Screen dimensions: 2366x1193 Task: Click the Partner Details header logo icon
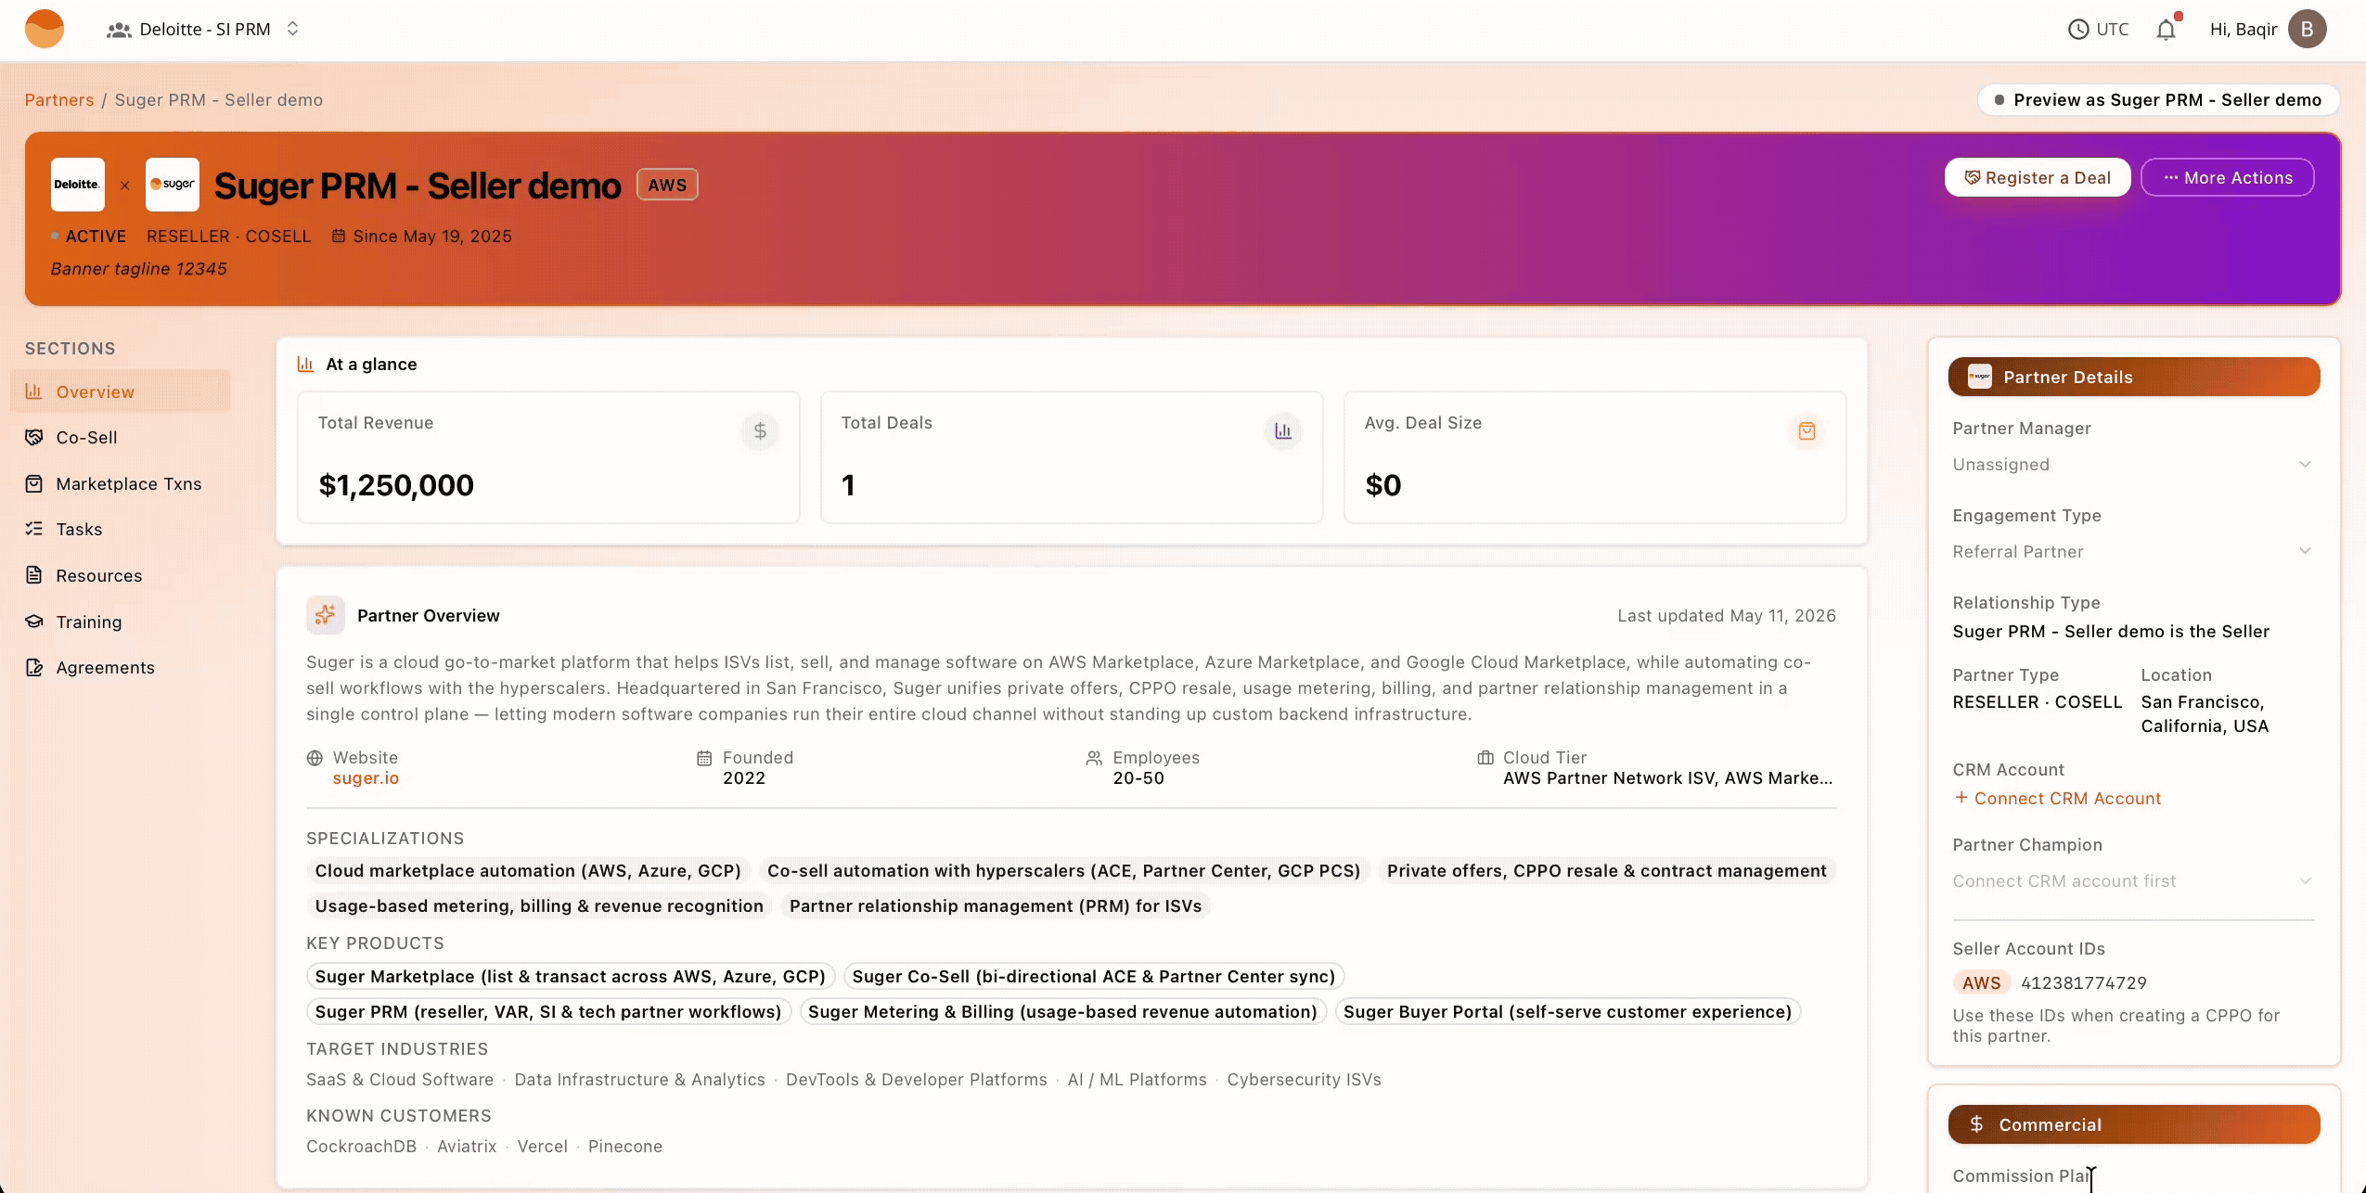[1980, 377]
